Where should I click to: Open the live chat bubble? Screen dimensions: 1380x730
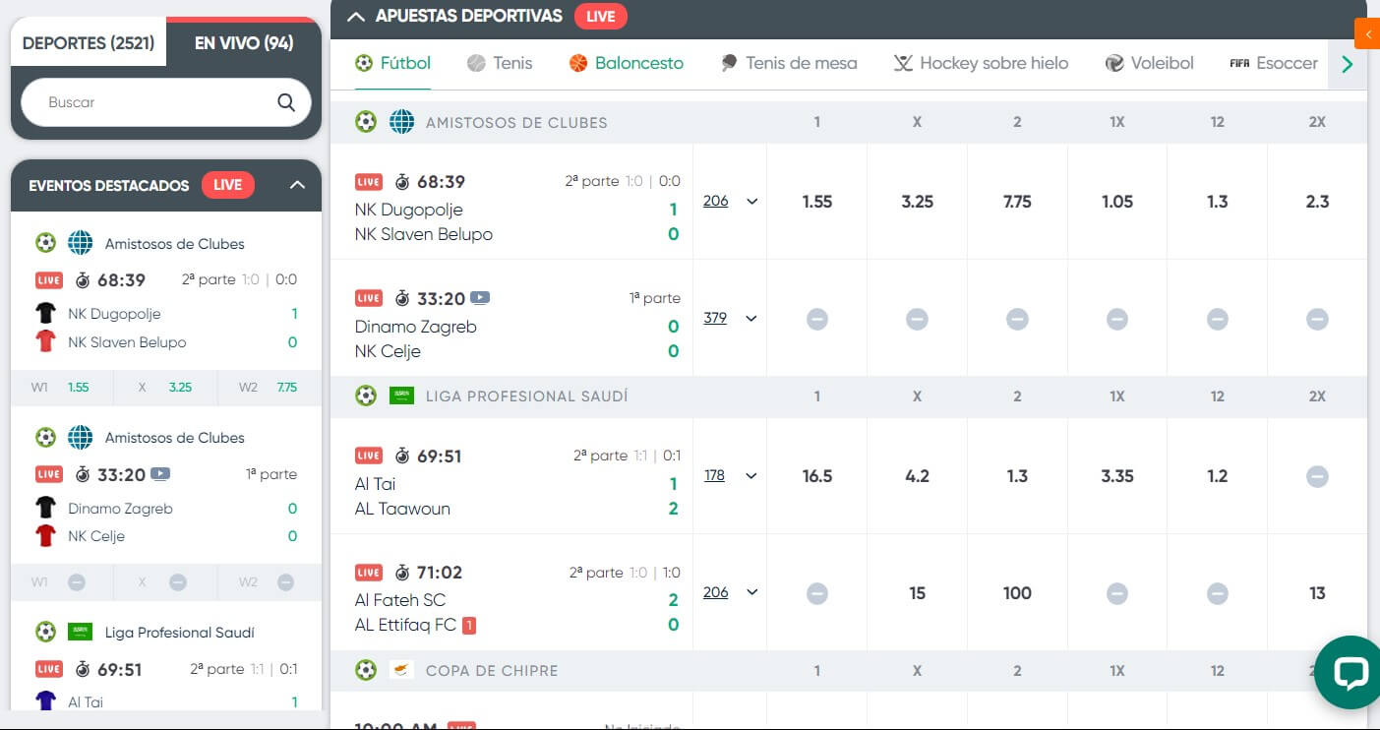(1350, 673)
